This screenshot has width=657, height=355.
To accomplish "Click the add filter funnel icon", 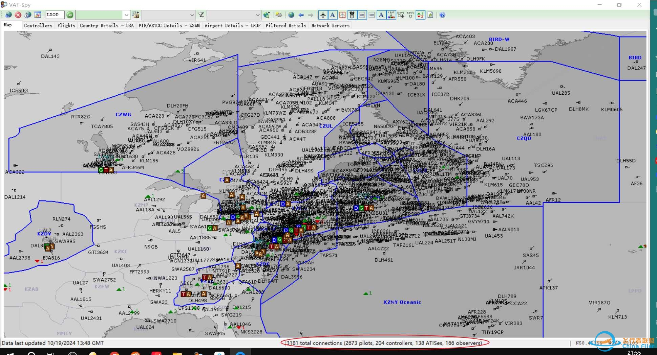I will point(201,15).
